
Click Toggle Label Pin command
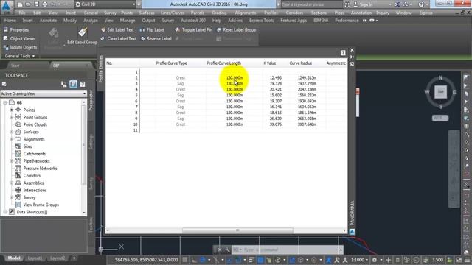tap(193, 30)
